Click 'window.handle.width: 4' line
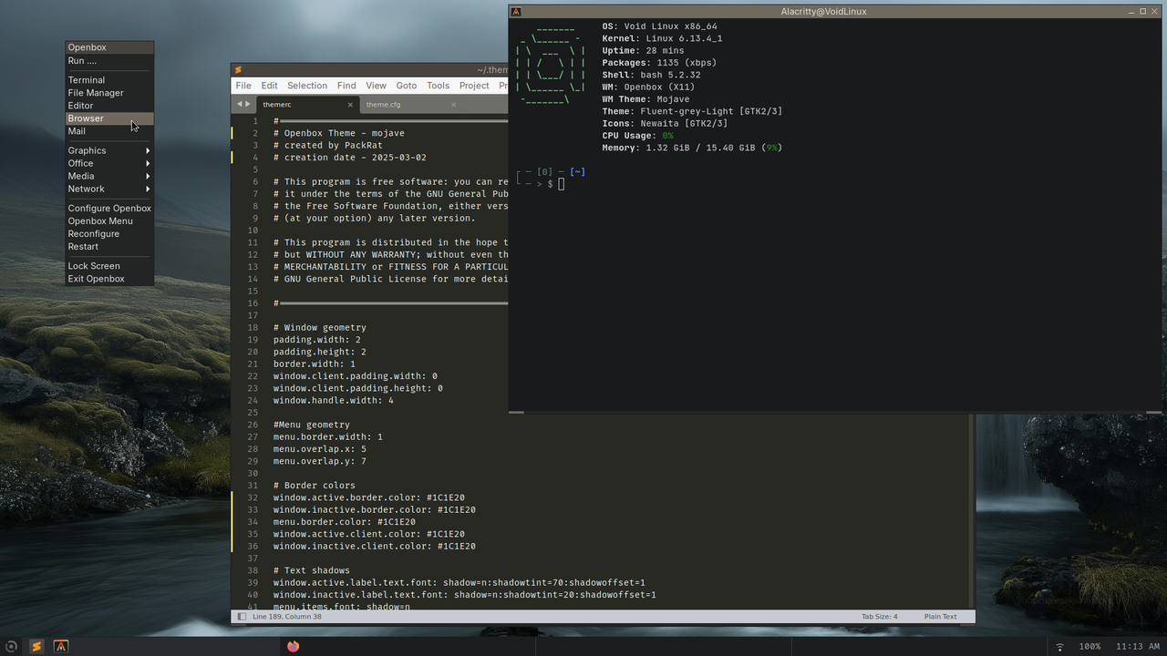 [334, 400]
